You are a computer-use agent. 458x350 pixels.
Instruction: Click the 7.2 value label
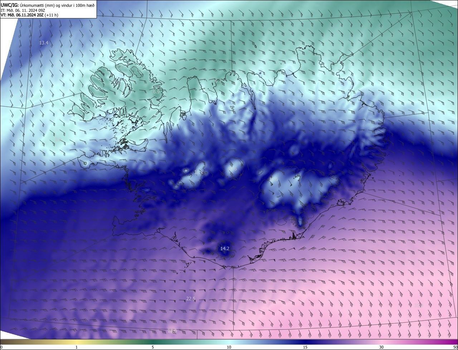click(x=120, y=67)
